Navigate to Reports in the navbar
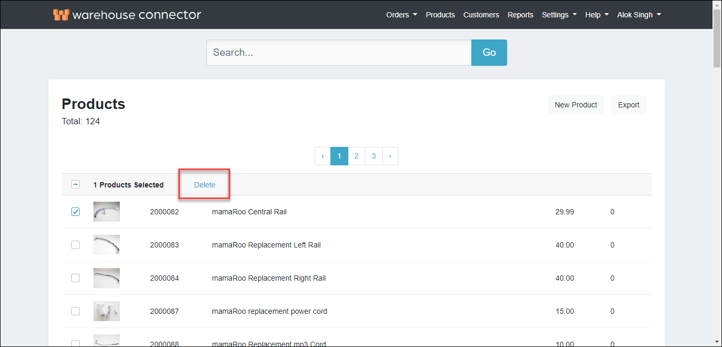The height and width of the screenshot is (347, 722). pyautogui.click(x=520, y=15)
